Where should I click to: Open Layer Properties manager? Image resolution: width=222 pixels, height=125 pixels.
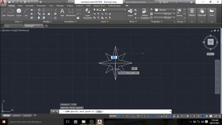[x=87, y=14]
